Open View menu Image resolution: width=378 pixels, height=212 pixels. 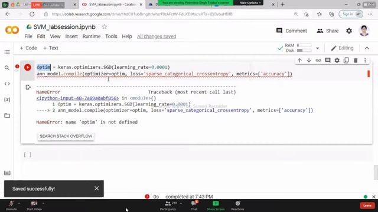point(55,37)
